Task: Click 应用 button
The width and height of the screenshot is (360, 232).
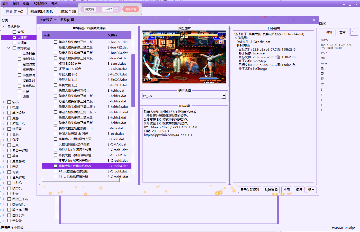Action: click(287, 190)
